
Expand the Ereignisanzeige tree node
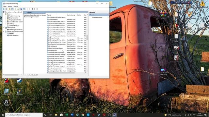(6, 18)
